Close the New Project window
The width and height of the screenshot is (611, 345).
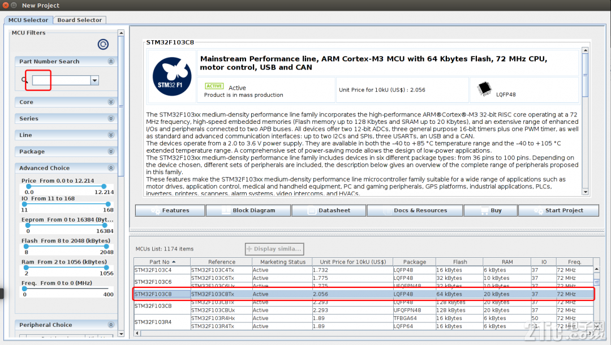(6, 5)
